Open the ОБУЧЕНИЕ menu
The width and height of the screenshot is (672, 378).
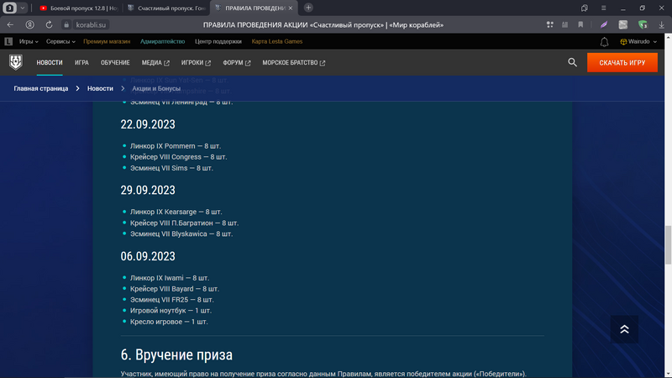115,62
